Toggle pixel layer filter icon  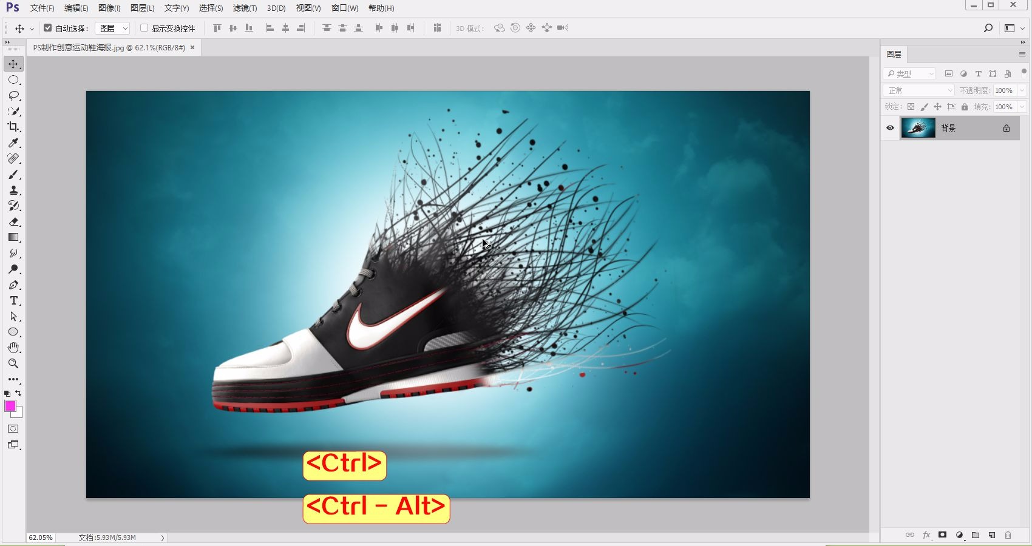click(949, 74)
